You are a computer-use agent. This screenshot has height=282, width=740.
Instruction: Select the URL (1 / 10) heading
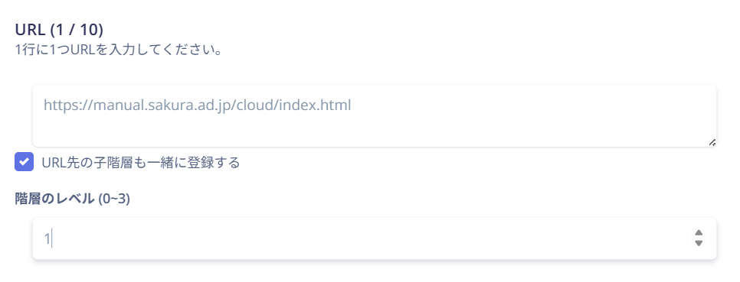pos(59,30)
